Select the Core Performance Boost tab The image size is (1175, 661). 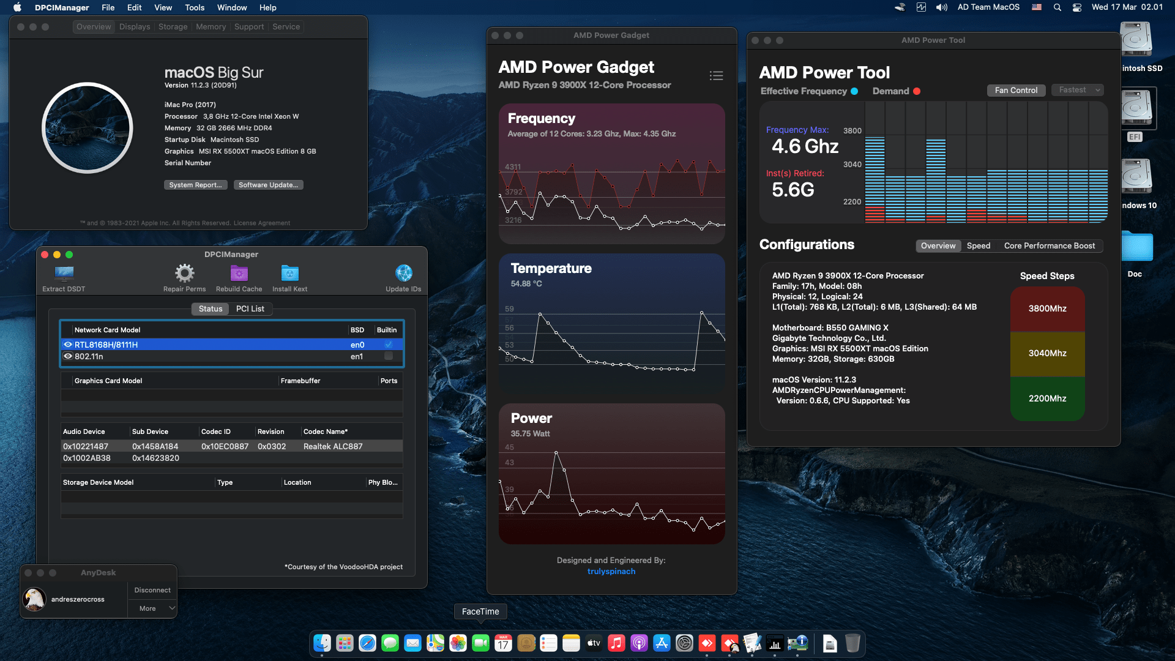(x=1050, y=245)
